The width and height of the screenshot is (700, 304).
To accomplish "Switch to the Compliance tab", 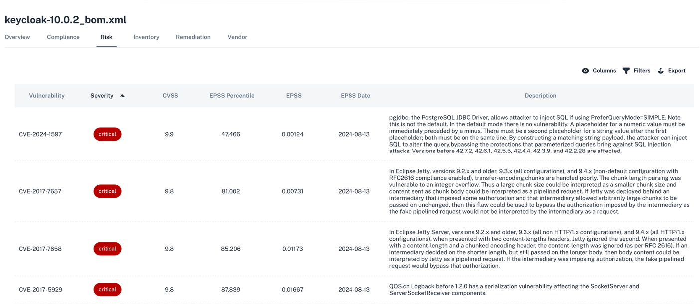I will tap(63, 37).
